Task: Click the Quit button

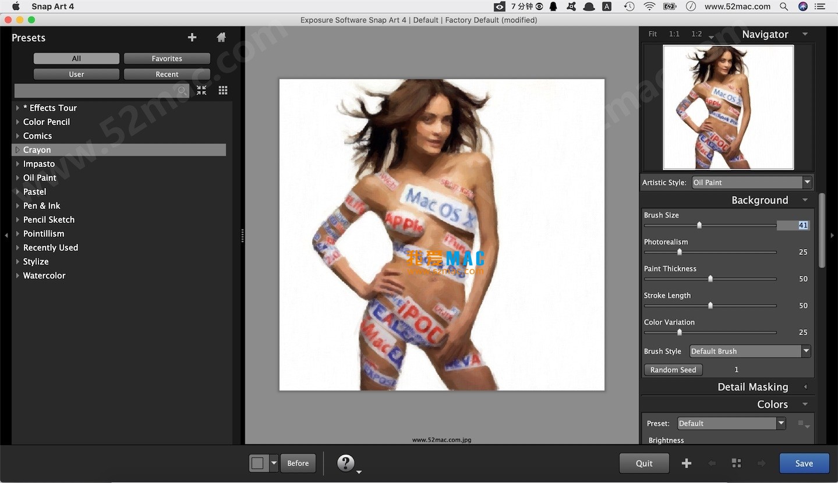Action: coord(644,463)
